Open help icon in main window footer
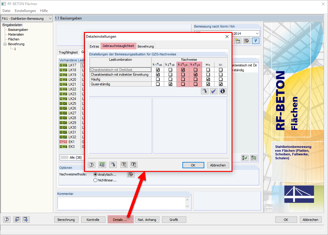Image resolution: width=328 pixels, height=235 pixels. point(7,219)
